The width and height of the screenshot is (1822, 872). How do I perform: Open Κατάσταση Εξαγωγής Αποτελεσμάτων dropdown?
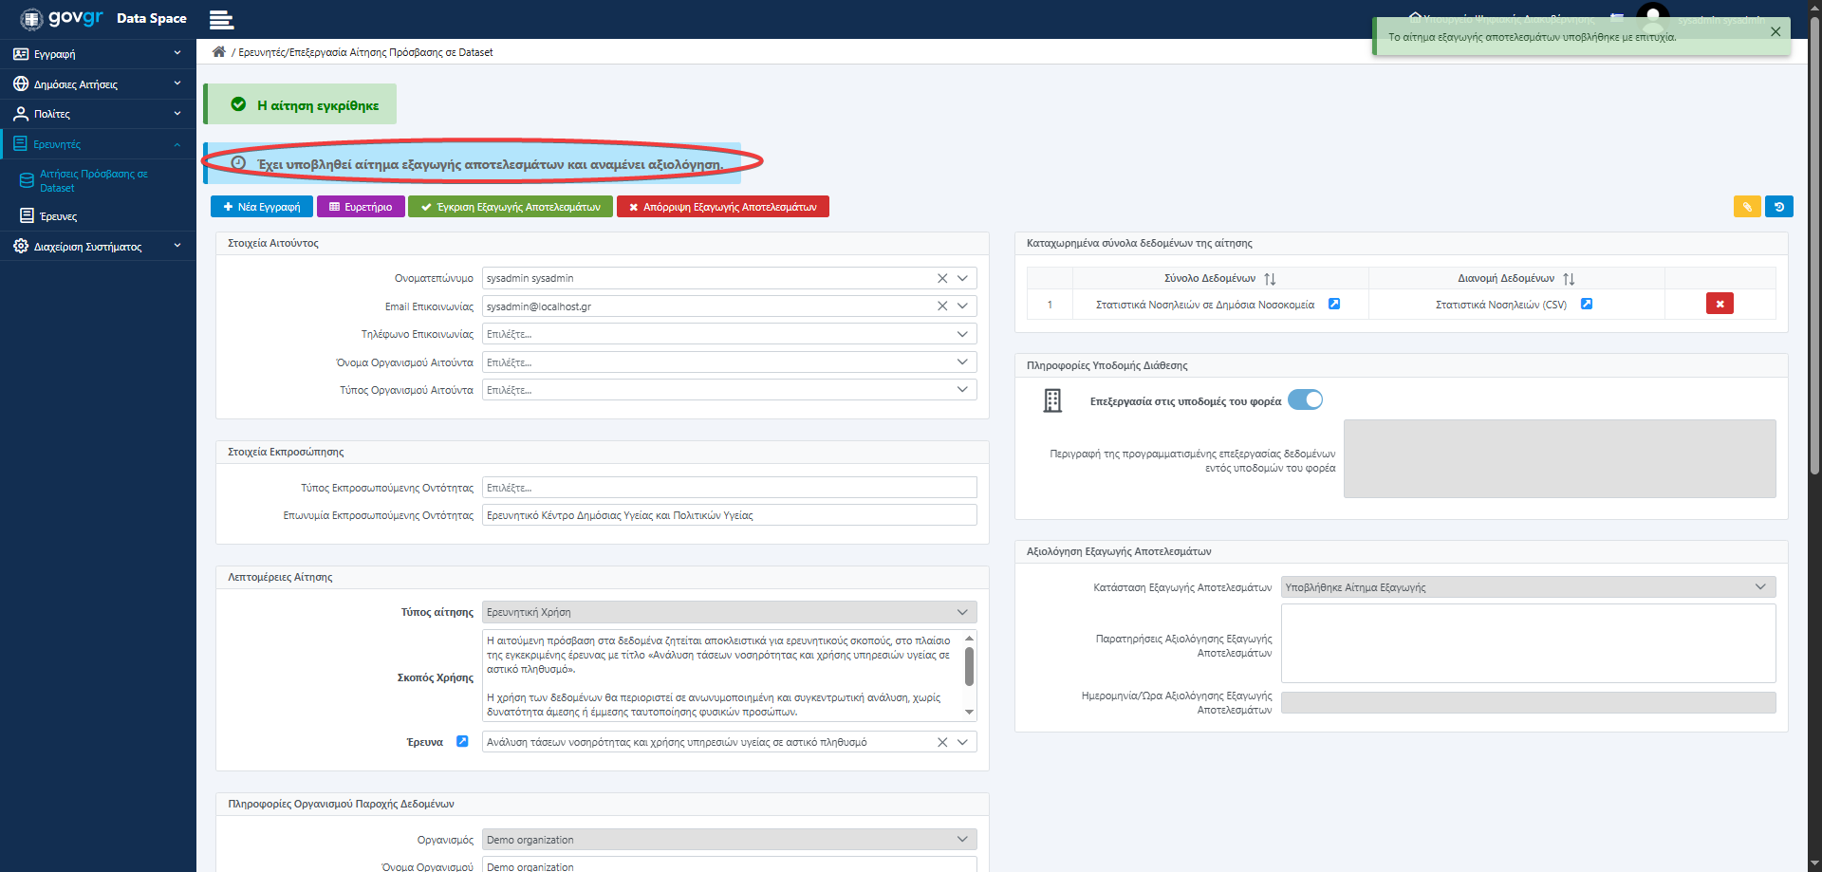[x=1528, y=587]
